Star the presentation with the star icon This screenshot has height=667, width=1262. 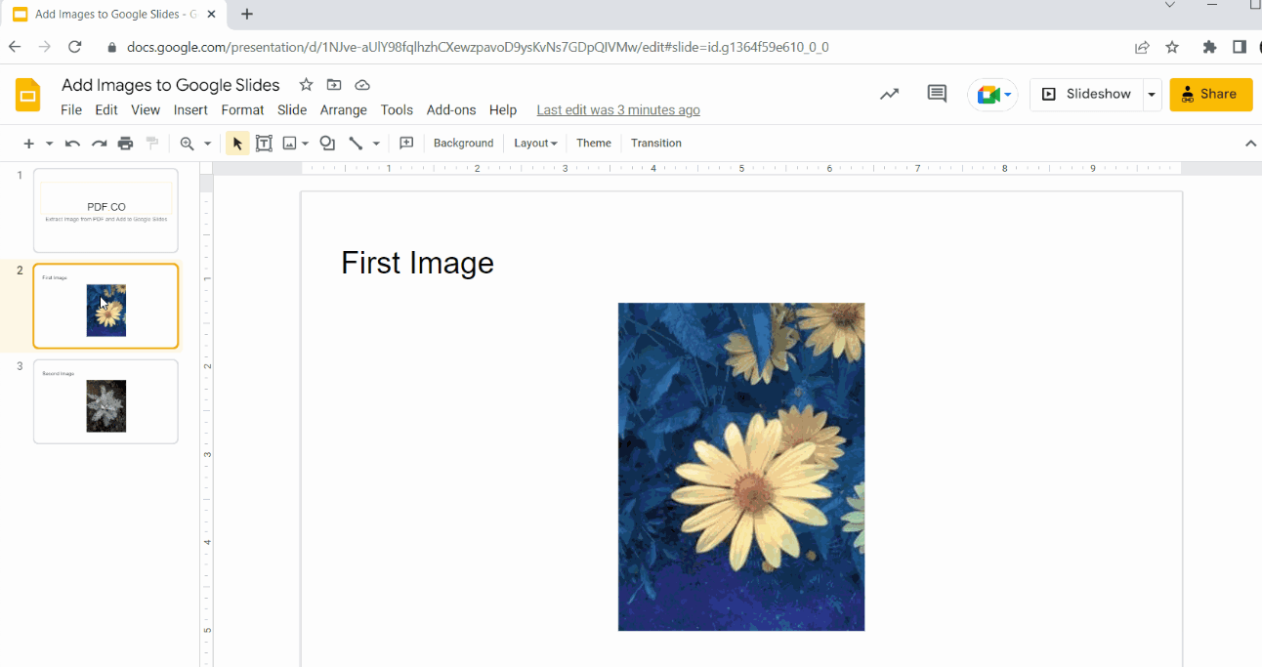[x=306, y=85]
